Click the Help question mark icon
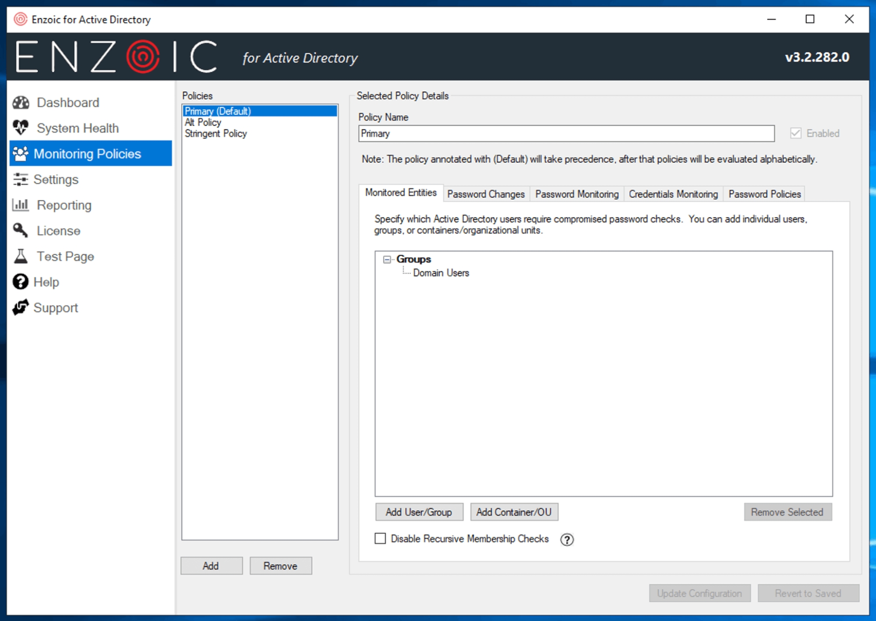The width and height of the screenshot is (876, 621). [21, 282]
